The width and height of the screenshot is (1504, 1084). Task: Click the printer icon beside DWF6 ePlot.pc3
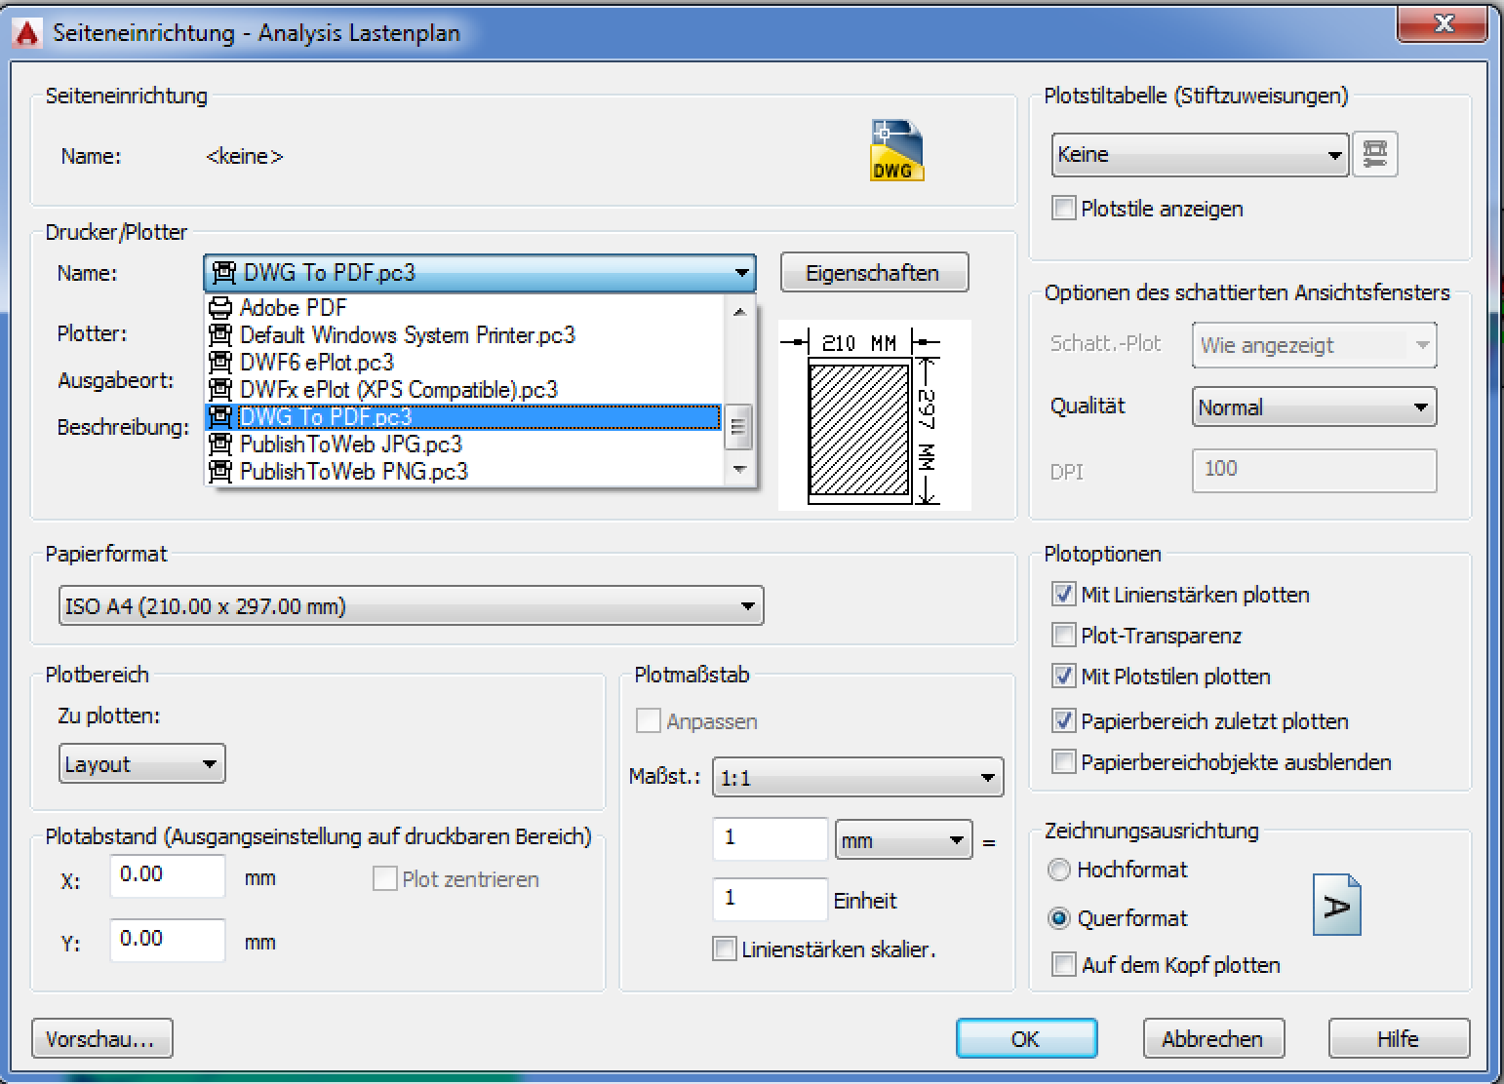tap(220, 362)
